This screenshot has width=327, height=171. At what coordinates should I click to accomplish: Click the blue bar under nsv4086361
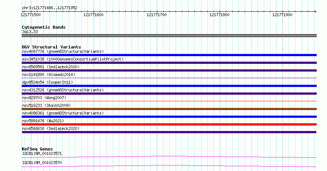point(169,117)
